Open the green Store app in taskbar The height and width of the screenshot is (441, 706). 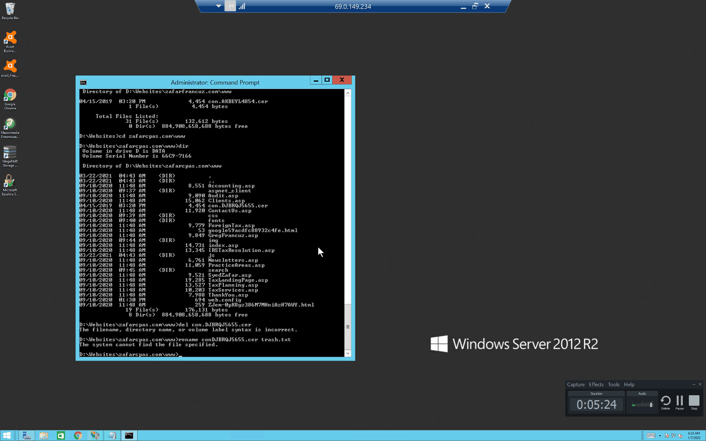click(61, 436)
